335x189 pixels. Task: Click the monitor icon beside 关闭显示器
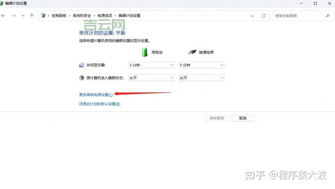tap(81, 65)
